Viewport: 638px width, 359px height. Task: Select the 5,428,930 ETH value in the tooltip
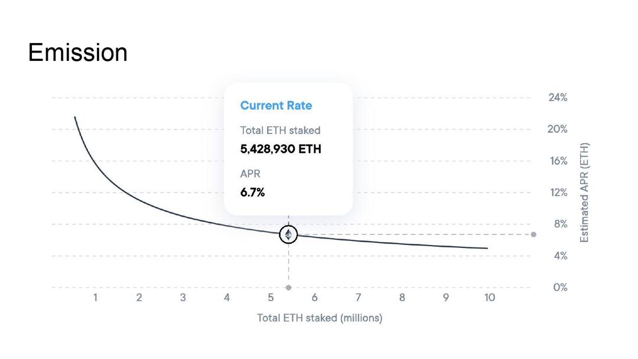(x=281, y=149)
